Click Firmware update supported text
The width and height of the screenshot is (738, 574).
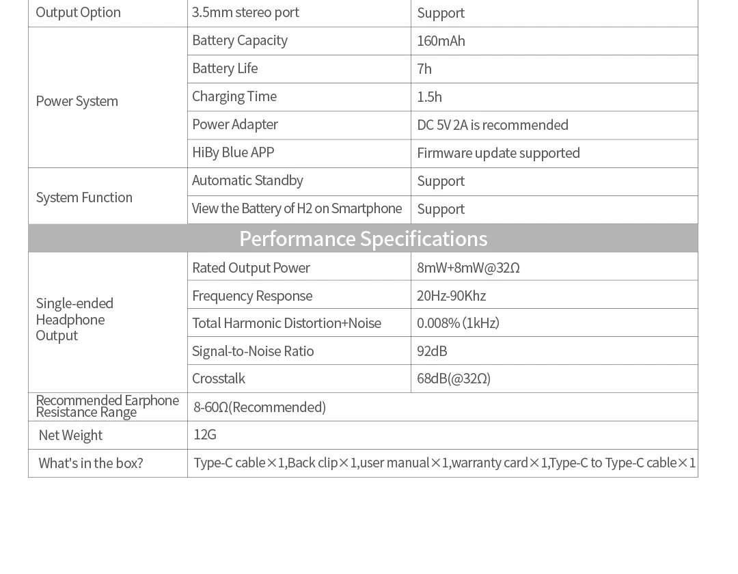[498, 153]
